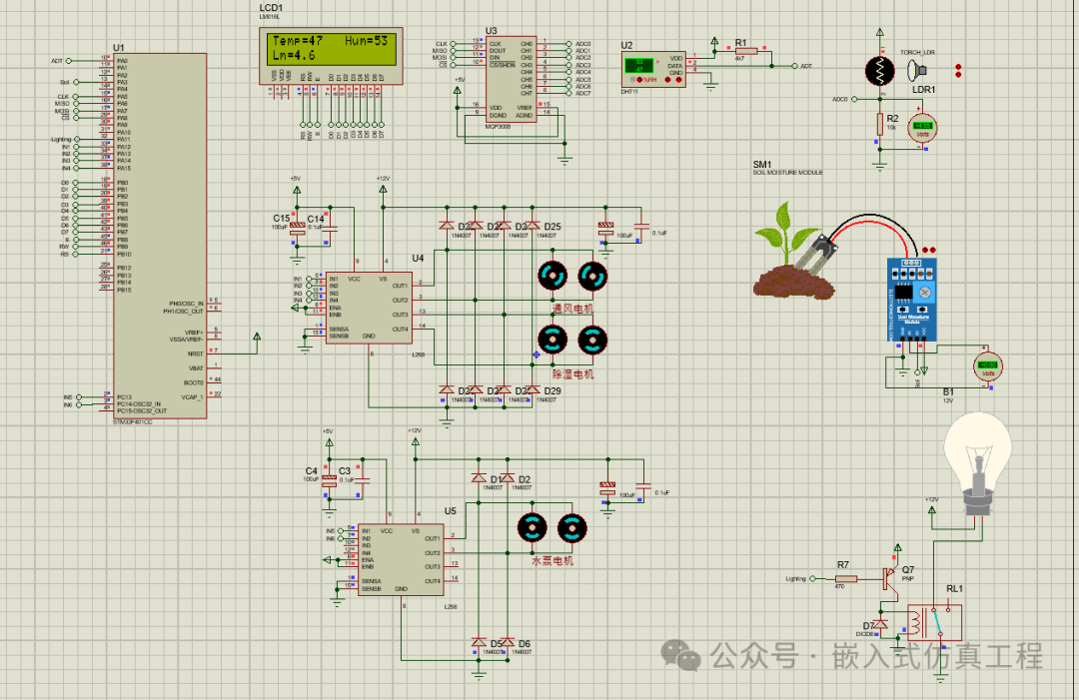Select the U5 L298 motor driver chip
The height and width of the screenshot is (700, 1079).
pyautogui.click(x=400, y=559)
